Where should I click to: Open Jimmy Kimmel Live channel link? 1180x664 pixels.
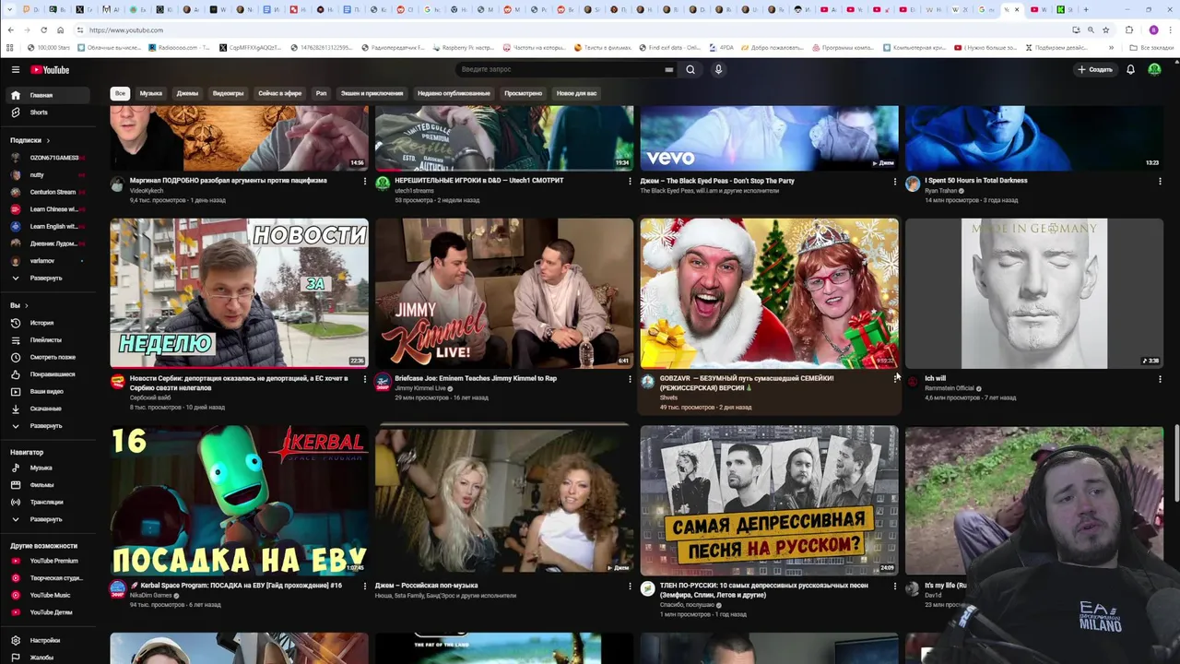tap(420, 388)
